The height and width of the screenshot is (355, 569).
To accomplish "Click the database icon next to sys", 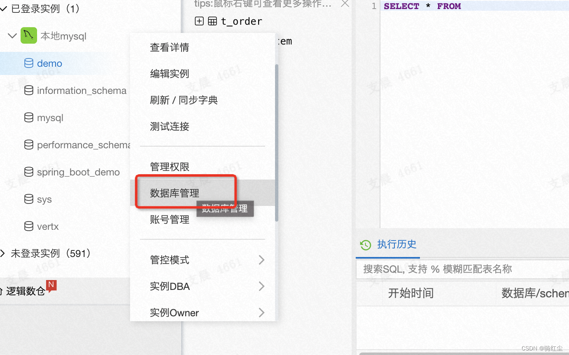I will pos(29,199).
